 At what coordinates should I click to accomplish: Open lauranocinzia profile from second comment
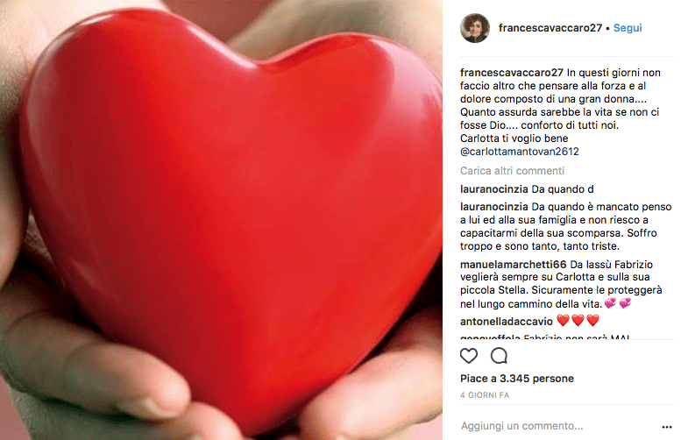[x=494, y=207]
